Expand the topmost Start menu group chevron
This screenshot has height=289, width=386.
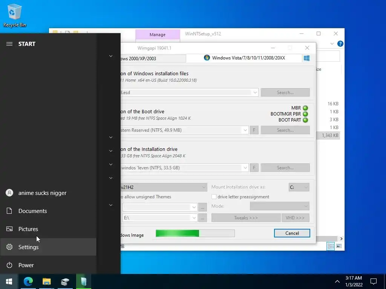(x=111, y=56)
